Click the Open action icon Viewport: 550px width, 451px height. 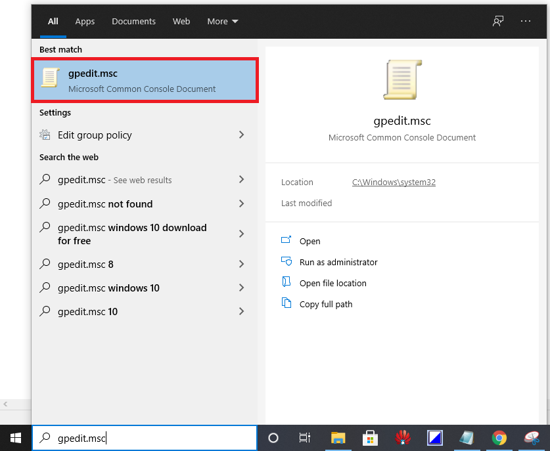tap(286, 240)
